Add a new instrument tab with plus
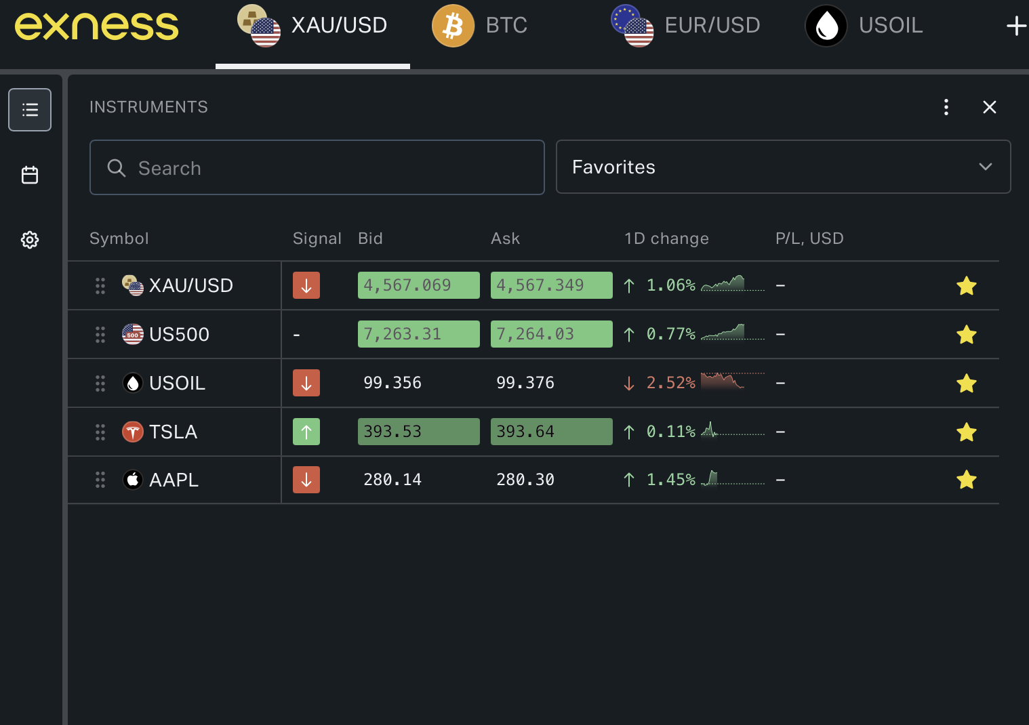1029x725 pixels. click(x=1016, y=26)
